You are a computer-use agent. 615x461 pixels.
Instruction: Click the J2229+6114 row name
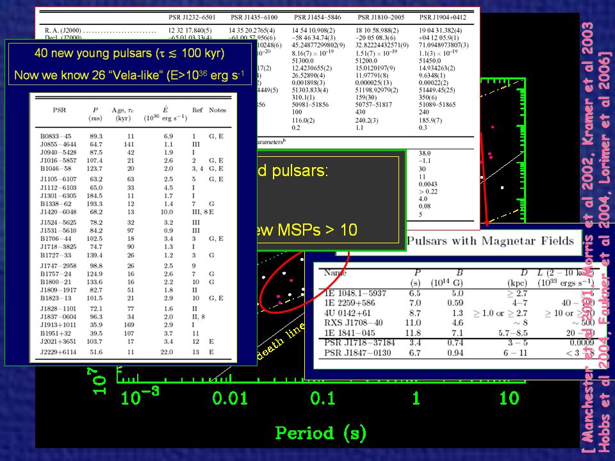(58, 352)
